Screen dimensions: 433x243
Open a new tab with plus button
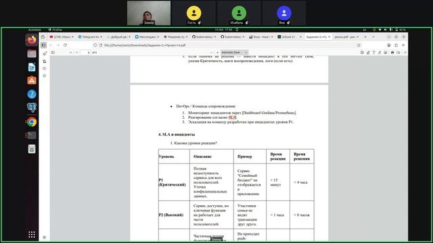(x=365, y=36)
